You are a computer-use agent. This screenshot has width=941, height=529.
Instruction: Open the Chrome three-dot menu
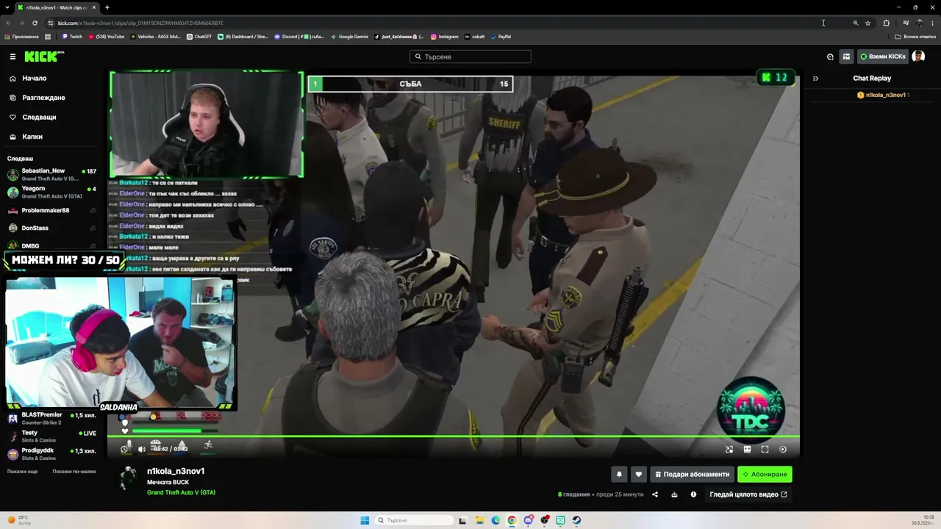tap(932, 23)
